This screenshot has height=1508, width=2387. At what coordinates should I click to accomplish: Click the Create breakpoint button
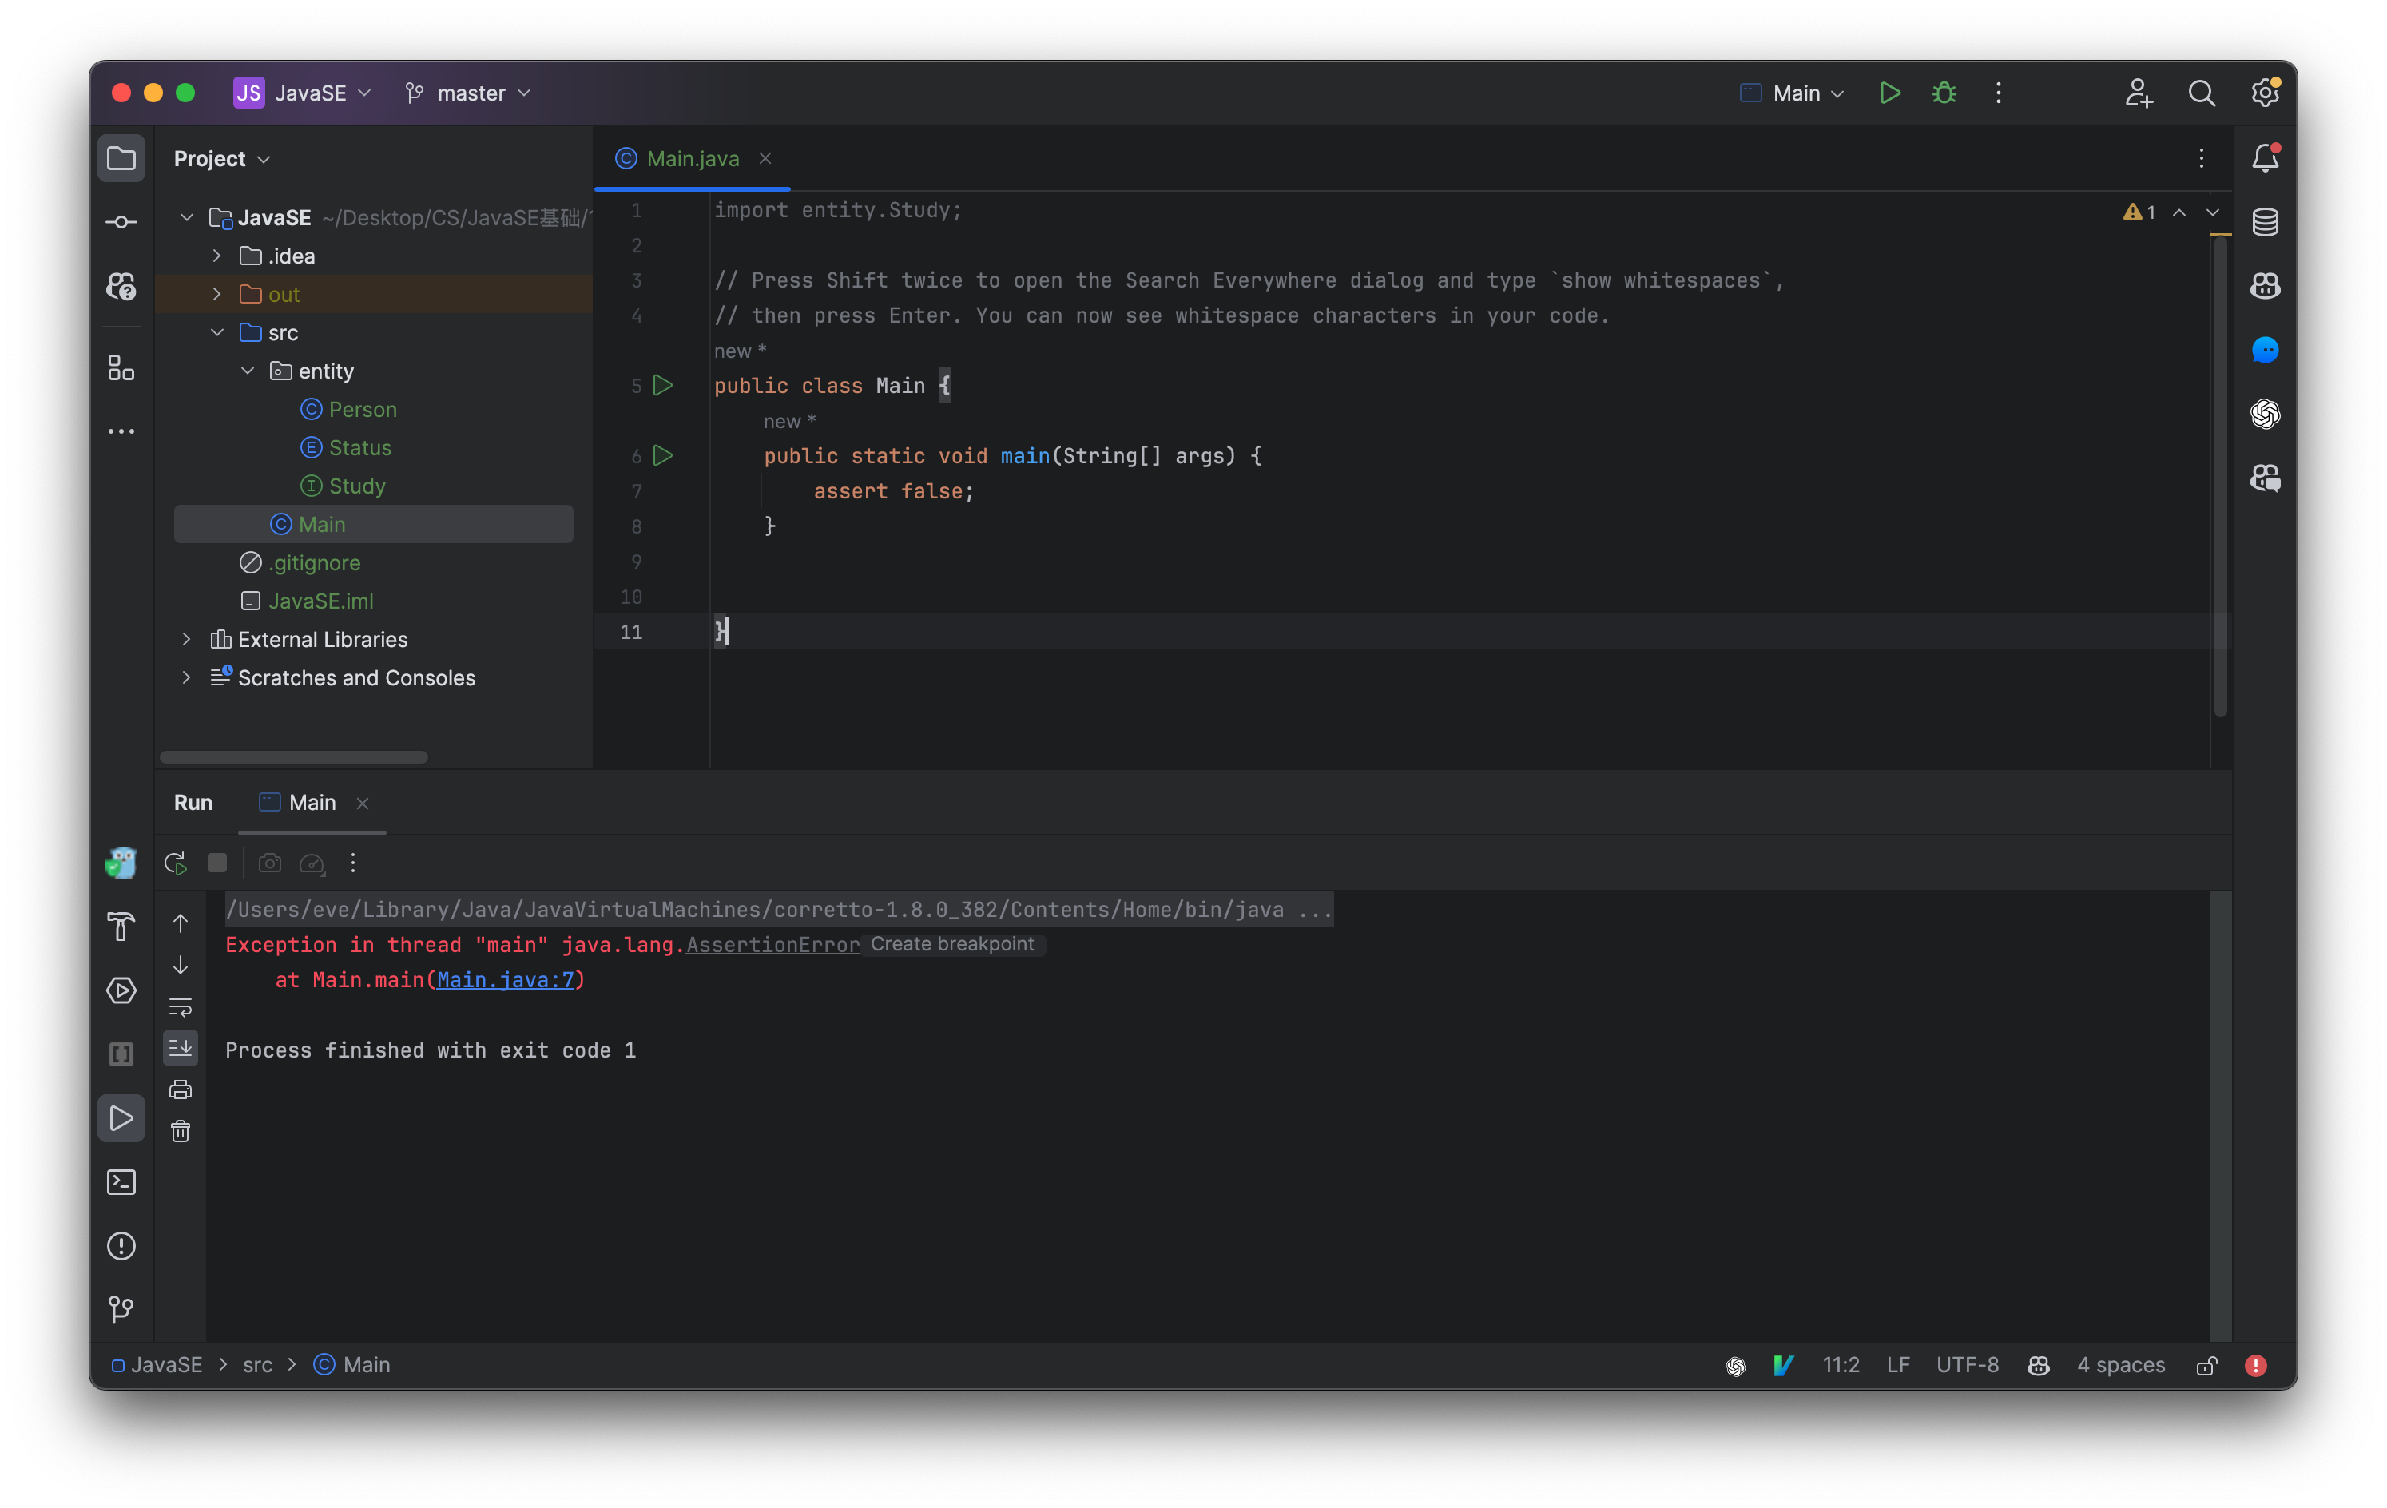coord(952,944)
